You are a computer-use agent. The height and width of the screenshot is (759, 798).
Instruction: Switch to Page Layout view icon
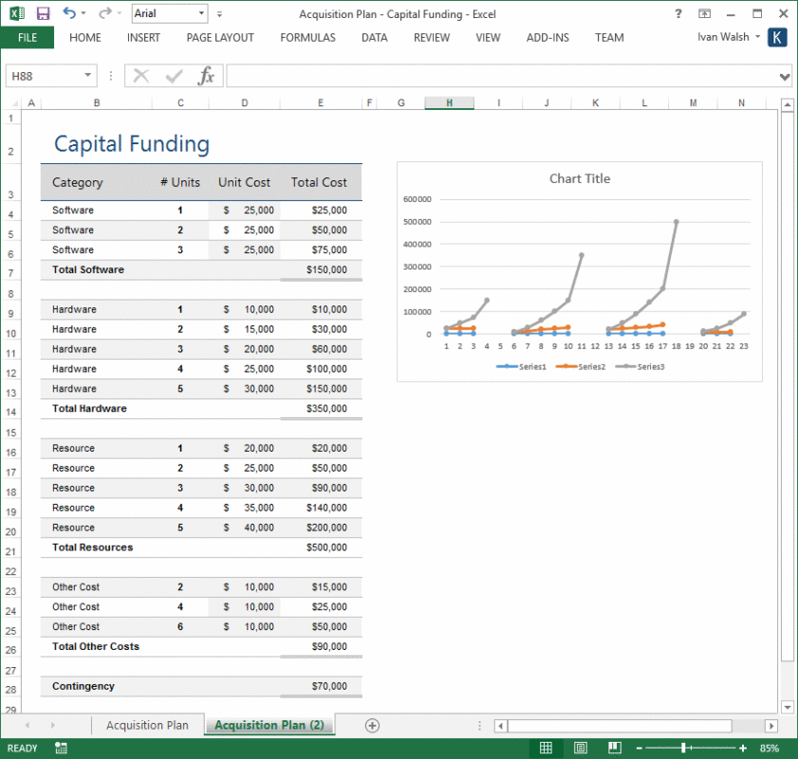coord(580,747)
